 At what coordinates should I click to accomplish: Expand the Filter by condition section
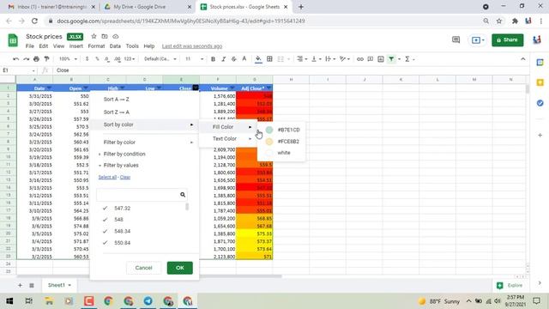pos(124,154)
